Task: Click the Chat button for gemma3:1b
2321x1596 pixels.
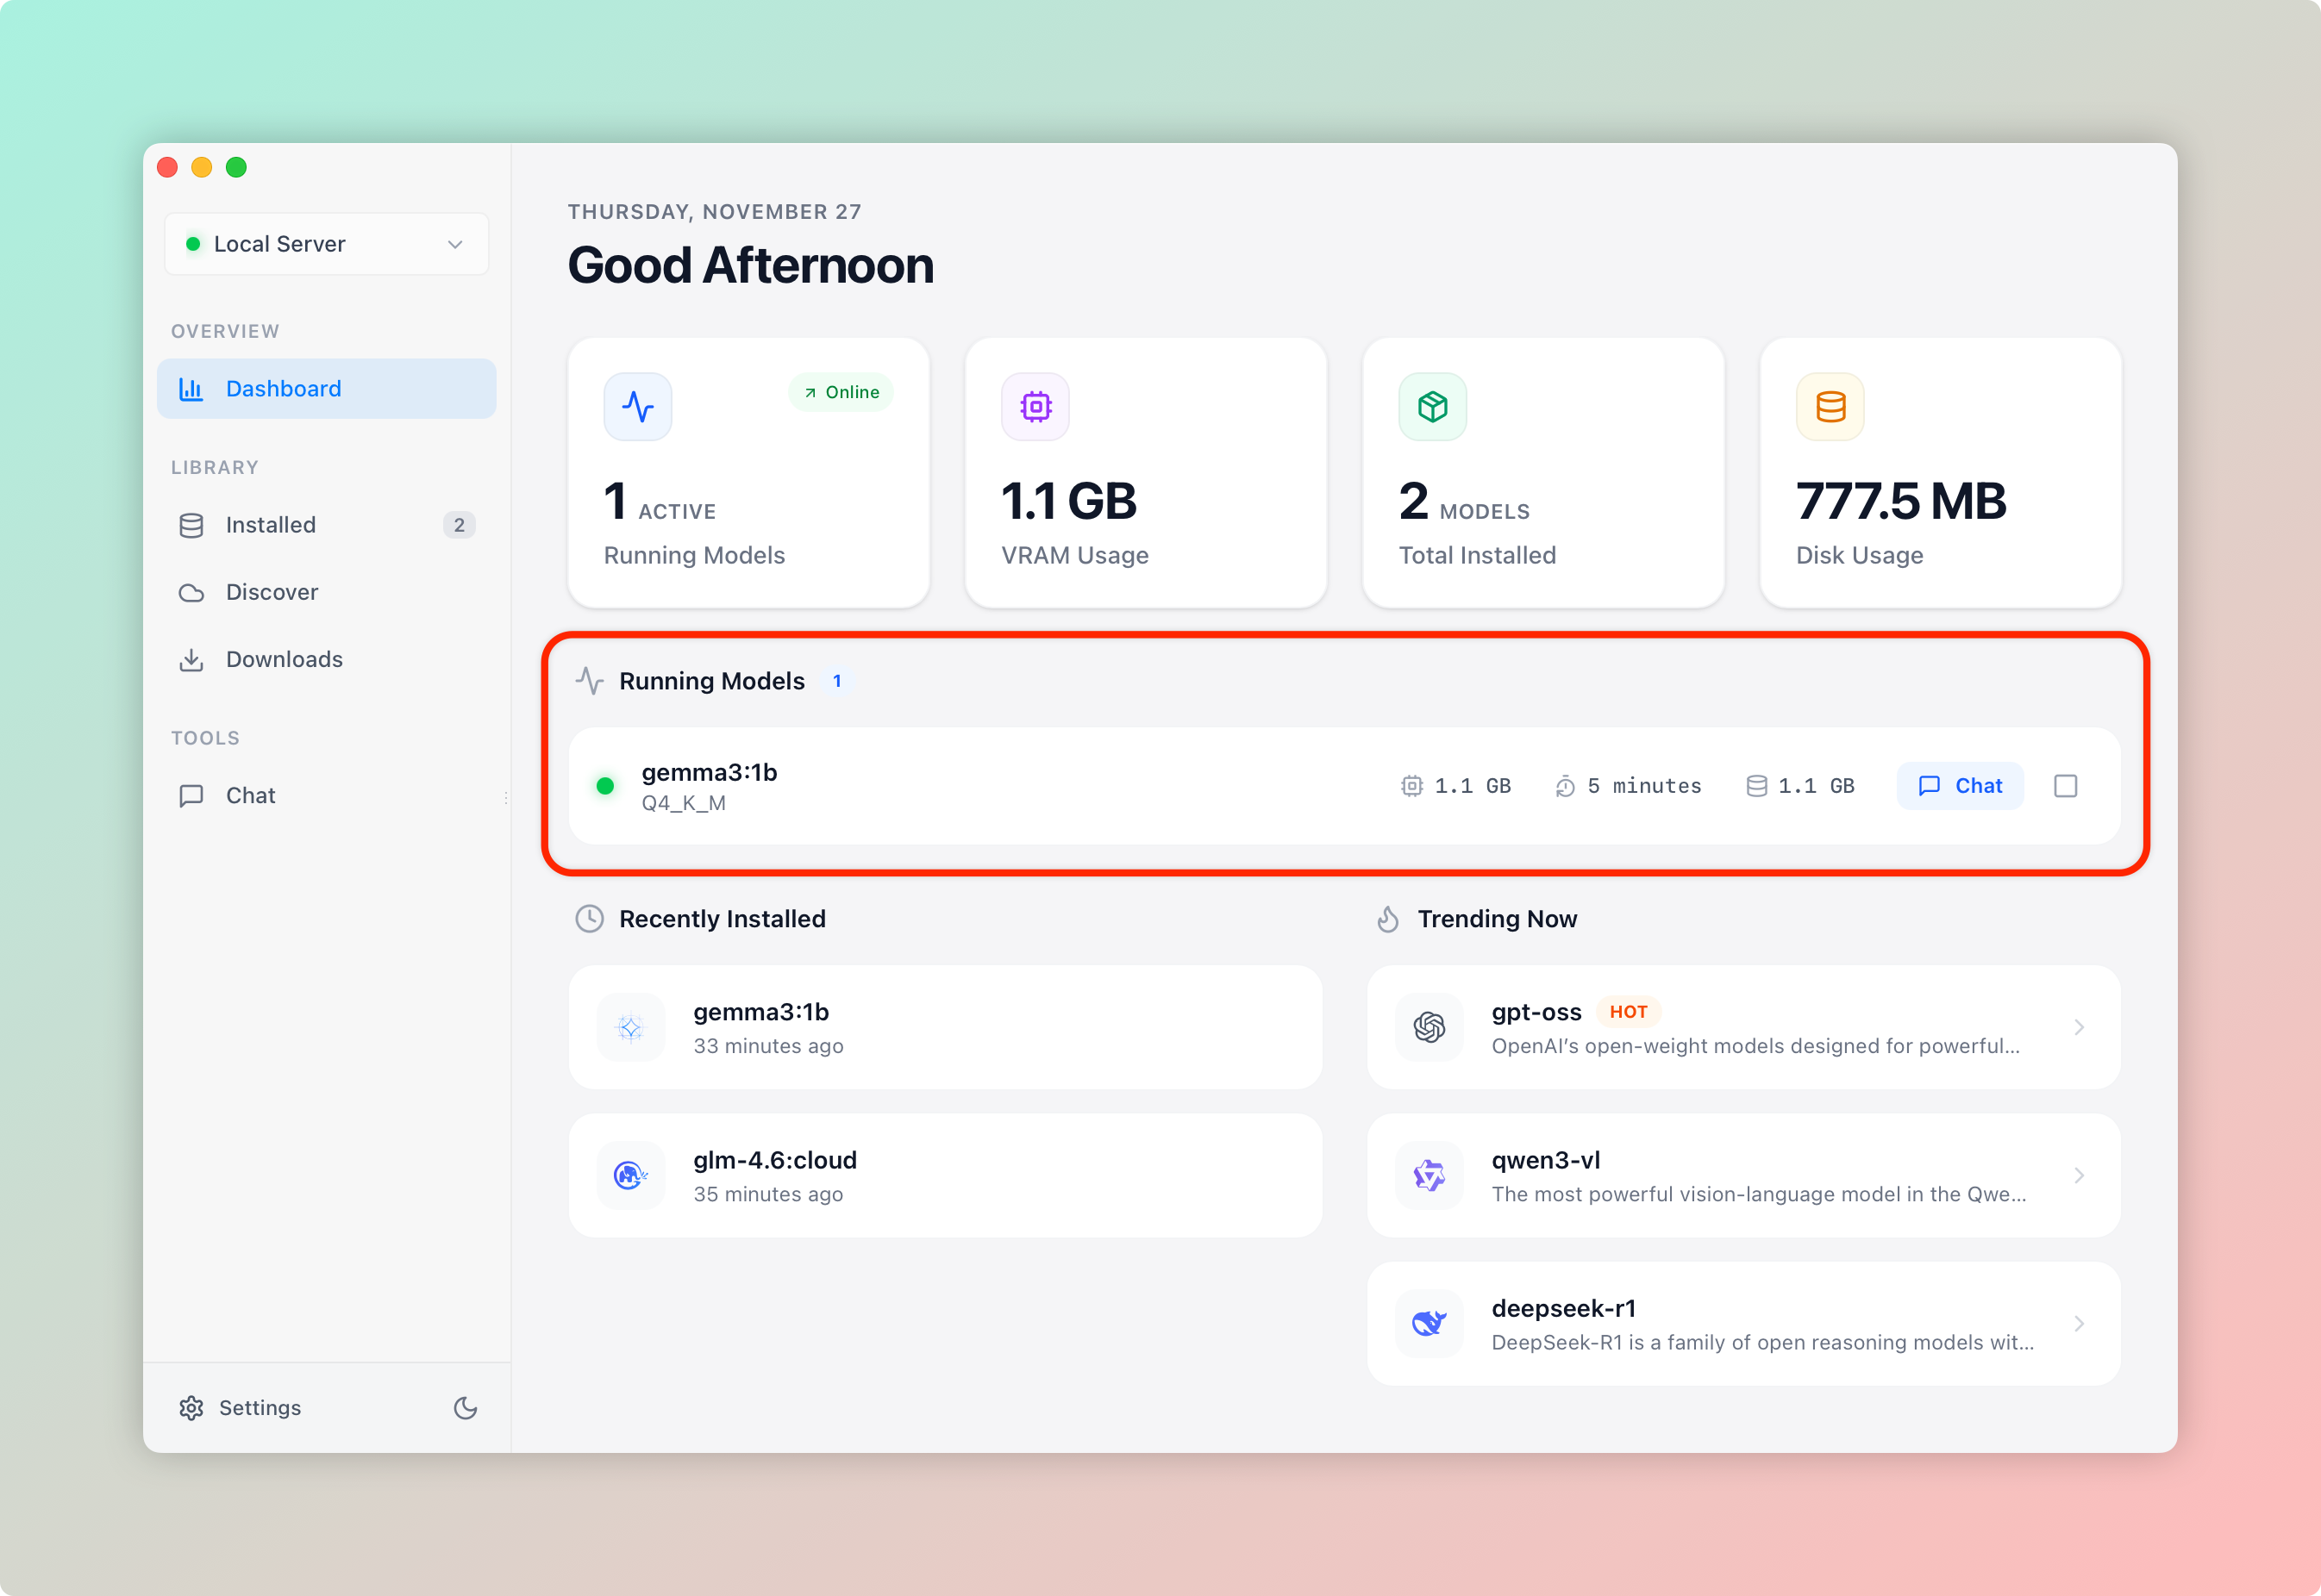Action: click(1960, 786)
